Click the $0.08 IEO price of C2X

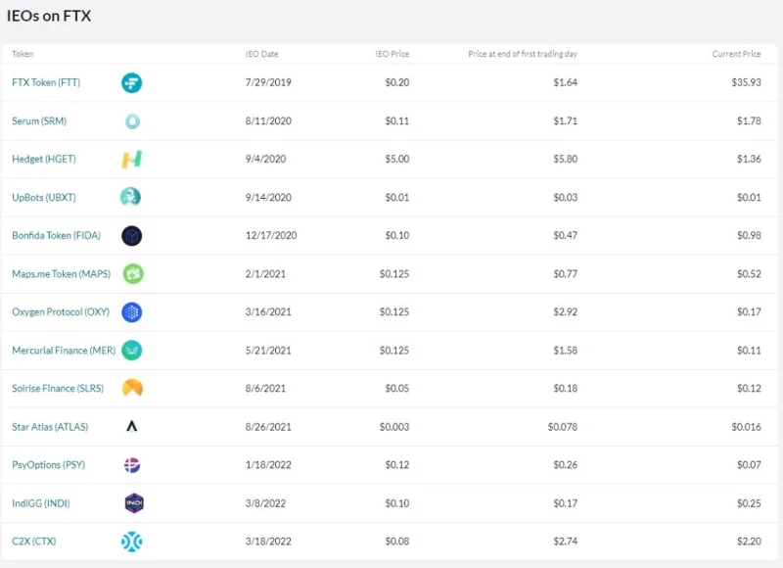coord(397,541)
